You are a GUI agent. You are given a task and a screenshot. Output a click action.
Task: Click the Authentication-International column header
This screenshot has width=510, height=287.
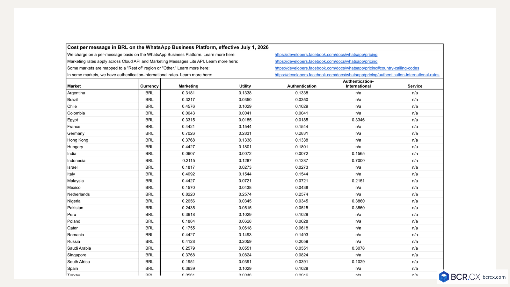[x=358, y=84]
